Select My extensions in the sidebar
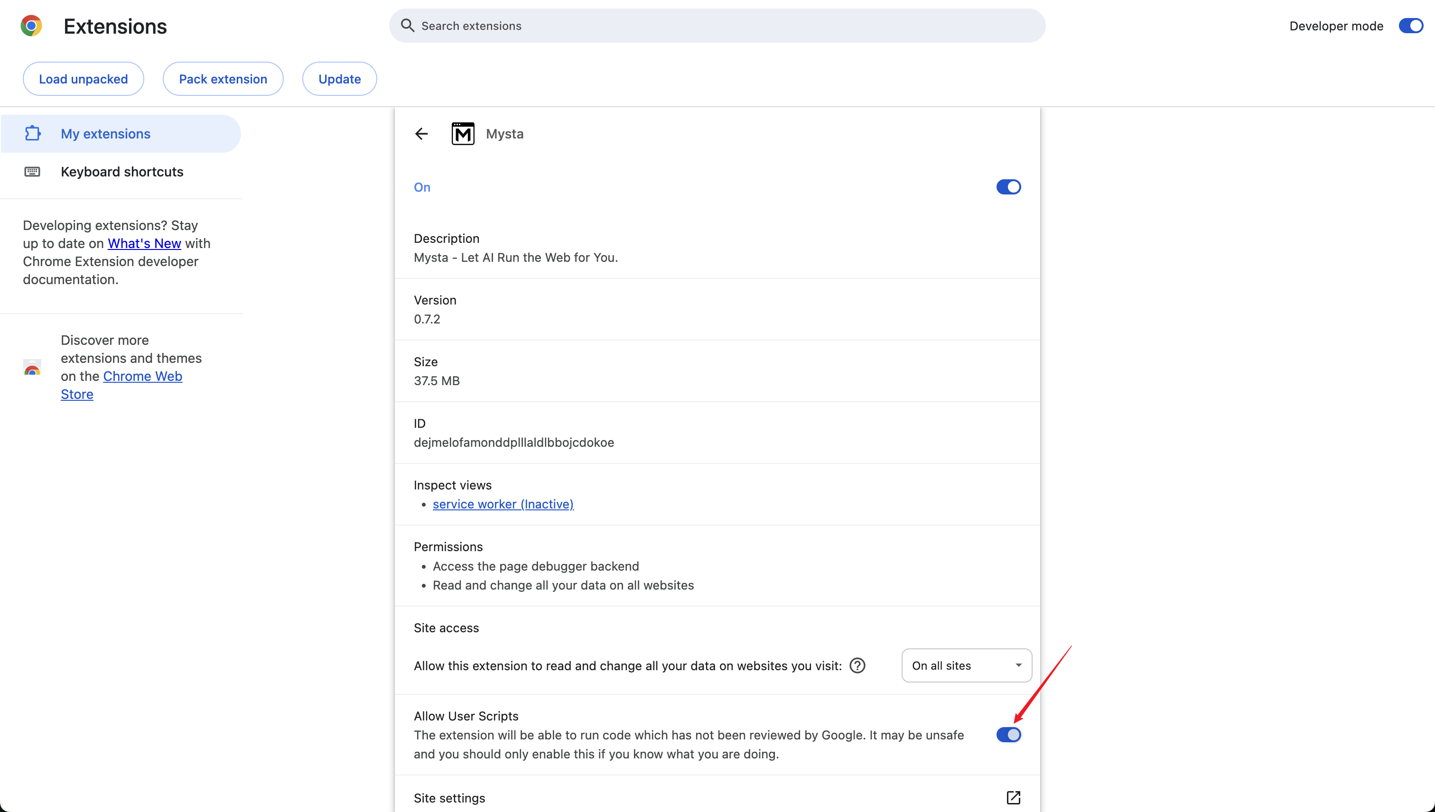Screen dimensions: 1435x812 point(105,134)
